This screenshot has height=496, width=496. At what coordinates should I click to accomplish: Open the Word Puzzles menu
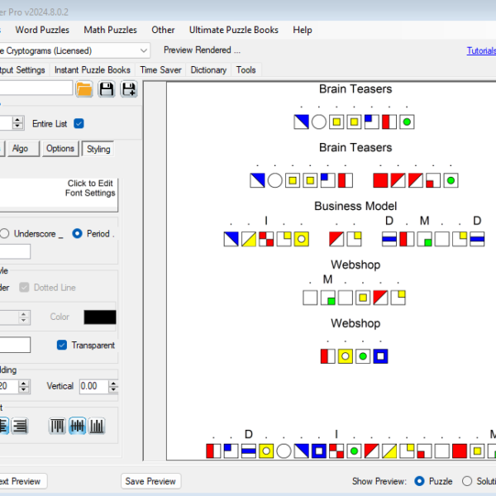42,30
